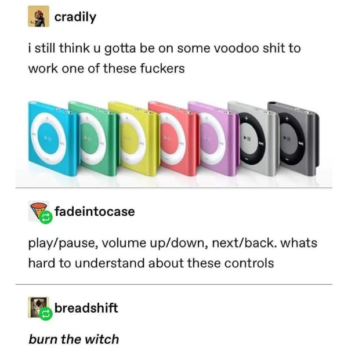Viewport: 348px width, 348px height.
Task: Select the blue iPod shuffle
Action: click(x=53, y=137)
